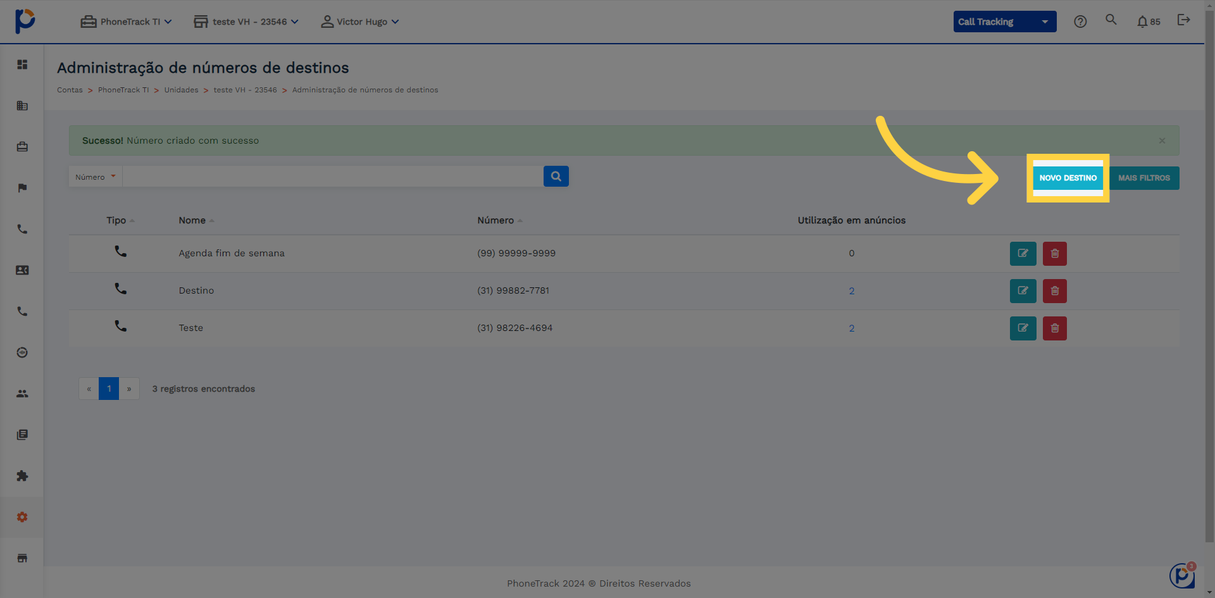
Task: Go to previous results page
Action: click(x=89, y=389)
